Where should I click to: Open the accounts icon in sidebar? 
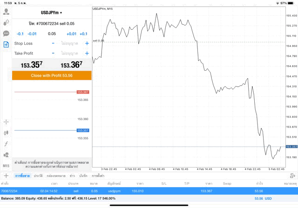click(6, 12)
